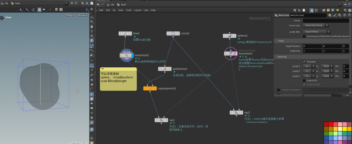Select the polyframe1 node icon
Viewport: 352px width, 144px height.
pyautogui.click(x=165, y=69)
